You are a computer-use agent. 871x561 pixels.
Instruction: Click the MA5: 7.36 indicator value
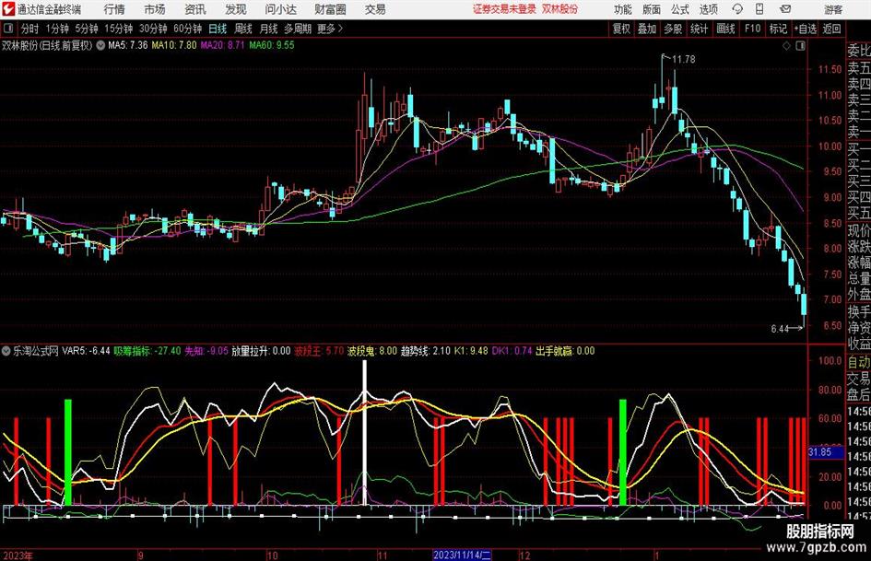(128, 45)
